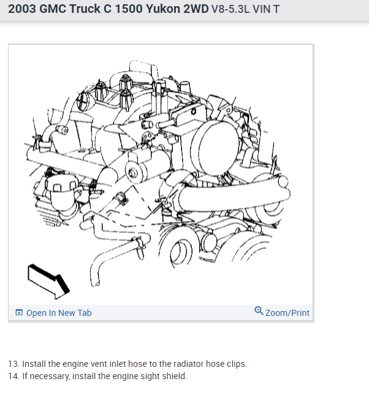The image size is (369, 400).
Task: Click the gray footer bar below diagram
Action: 161,313
